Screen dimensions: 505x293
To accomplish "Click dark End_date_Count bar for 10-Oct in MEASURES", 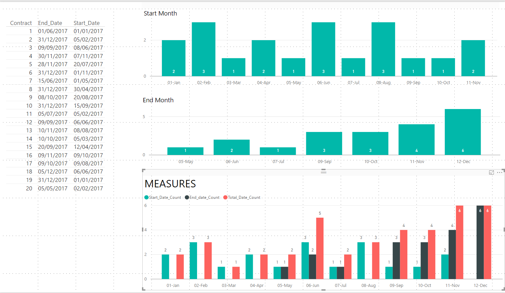I will click(424, 261).
